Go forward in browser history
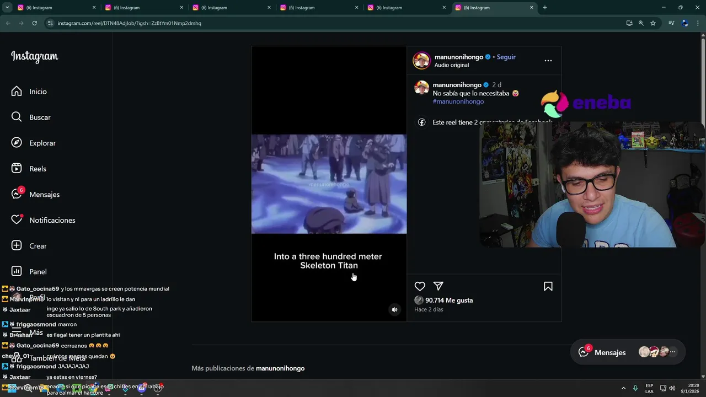Screen dimensions: 706x397 21,23
